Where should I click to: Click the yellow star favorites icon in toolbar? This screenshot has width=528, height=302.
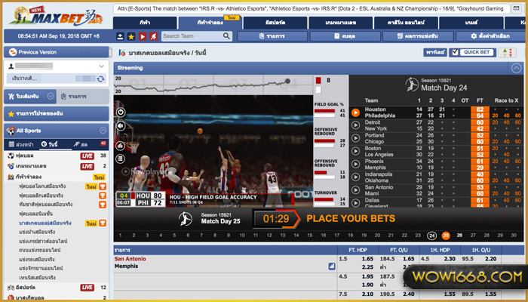[131, 36]
